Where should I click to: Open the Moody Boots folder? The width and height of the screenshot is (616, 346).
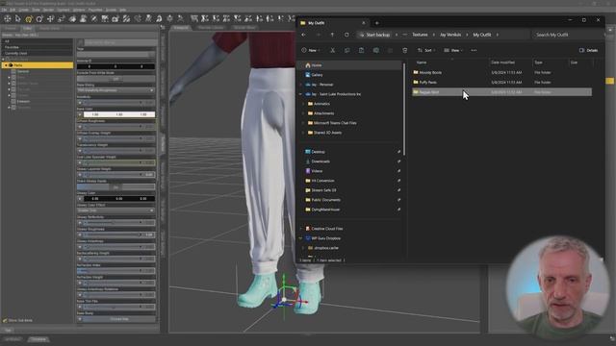coord(430,73)
